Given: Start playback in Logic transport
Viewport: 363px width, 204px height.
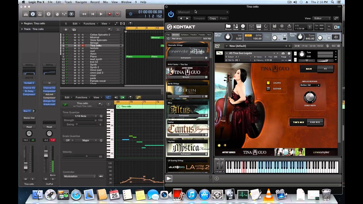Looking at the screenshot, I should point(101,14).
